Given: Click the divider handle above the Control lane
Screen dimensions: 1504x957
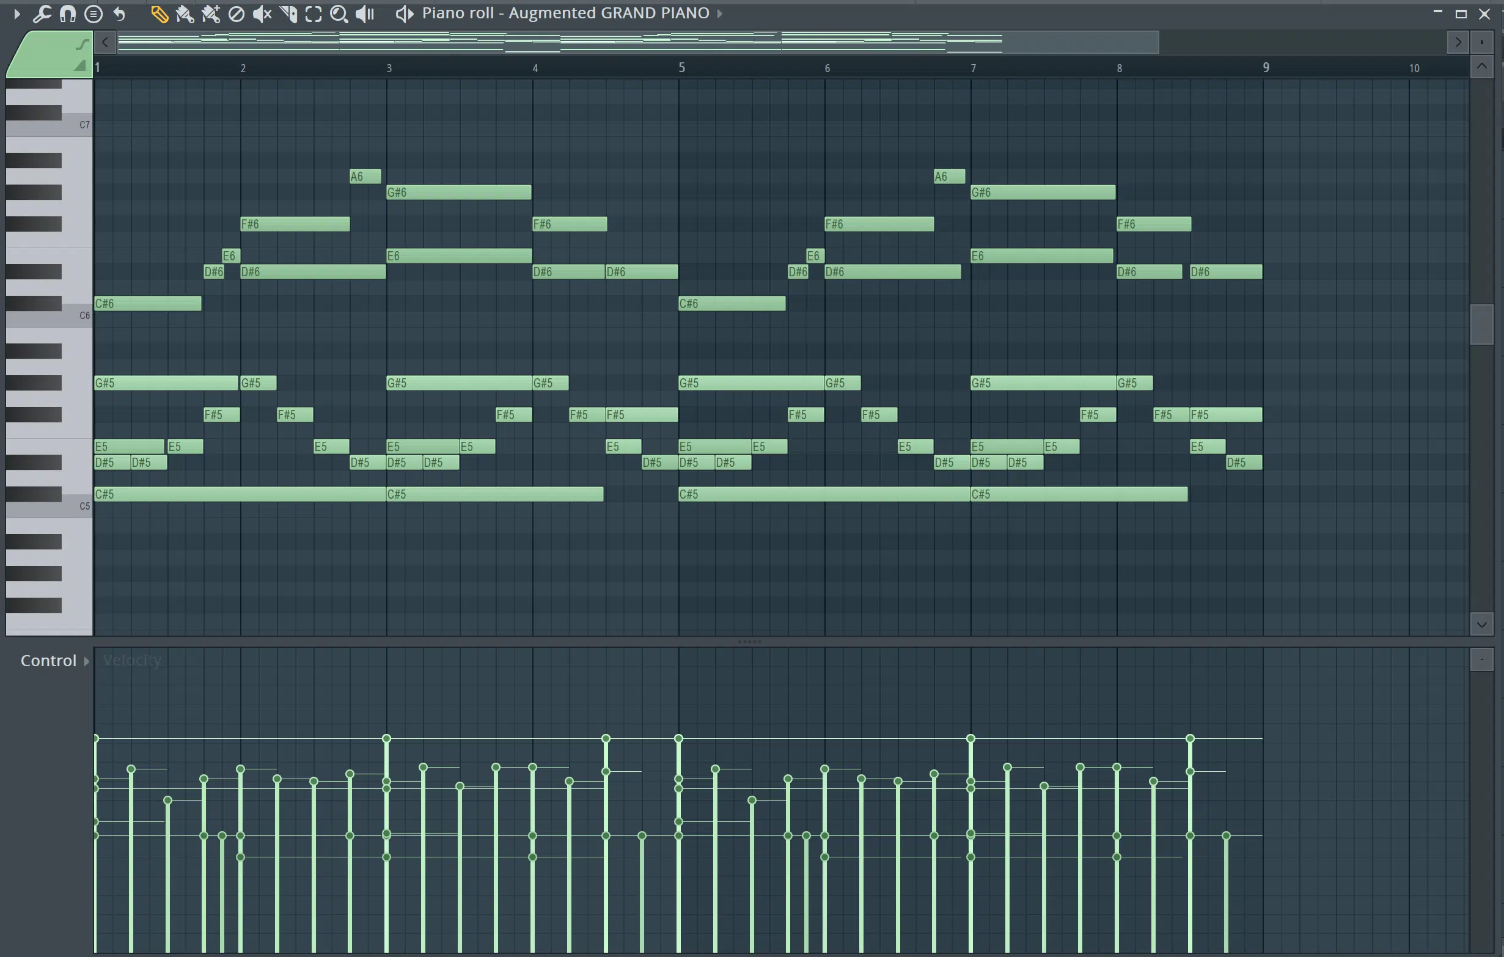Looking at the screenshot, I should [x=749, y=642].
